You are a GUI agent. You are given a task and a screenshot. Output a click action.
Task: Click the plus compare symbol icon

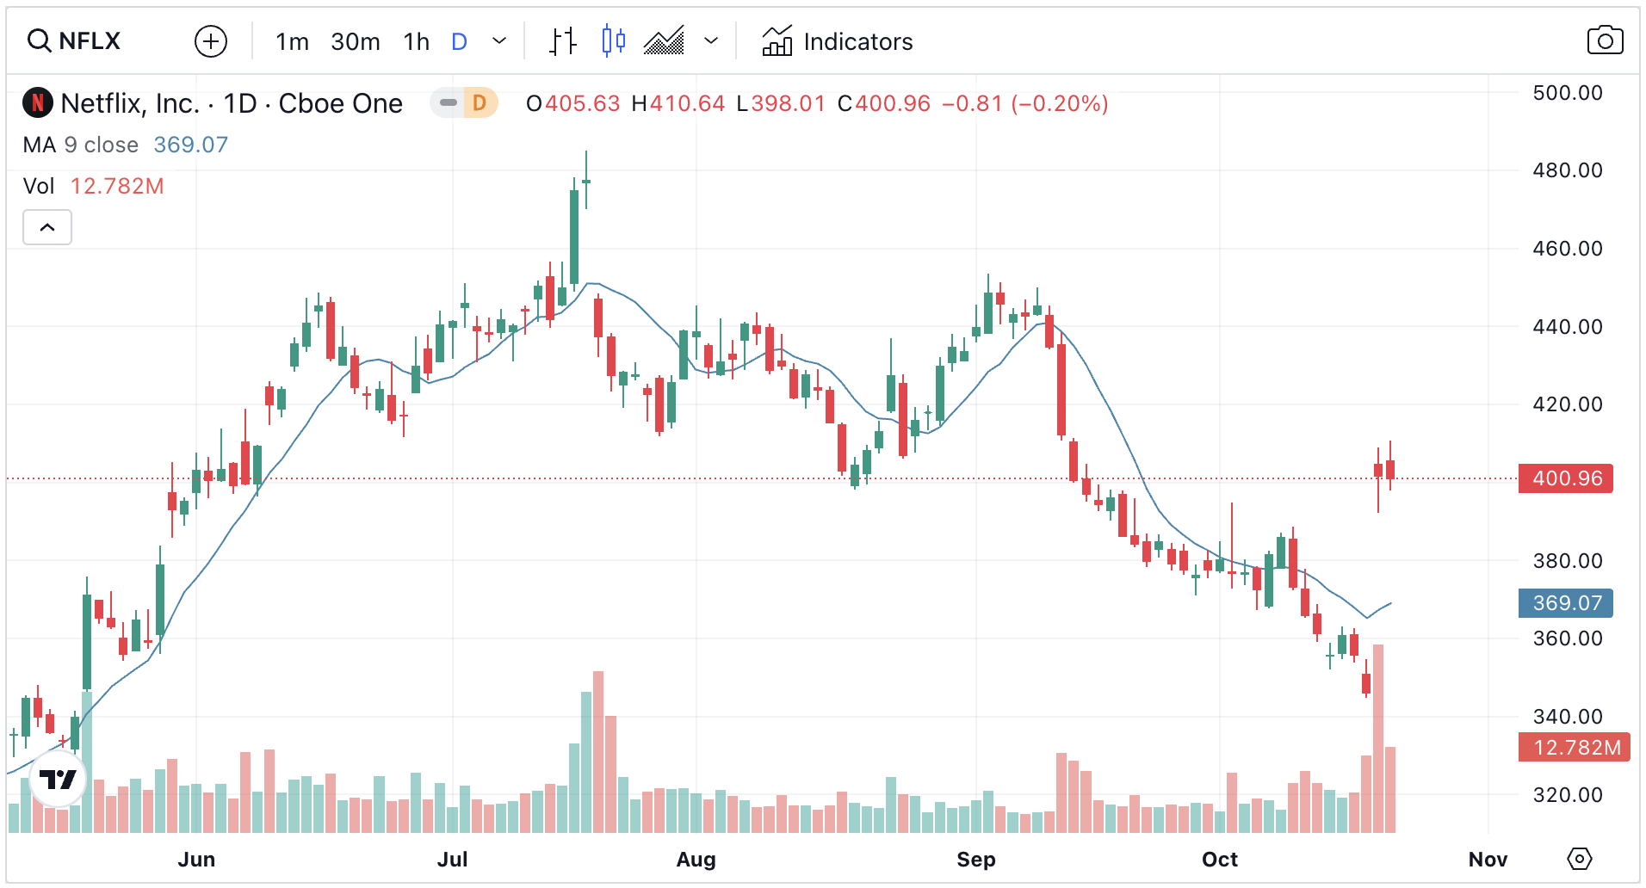coord(211,41)
